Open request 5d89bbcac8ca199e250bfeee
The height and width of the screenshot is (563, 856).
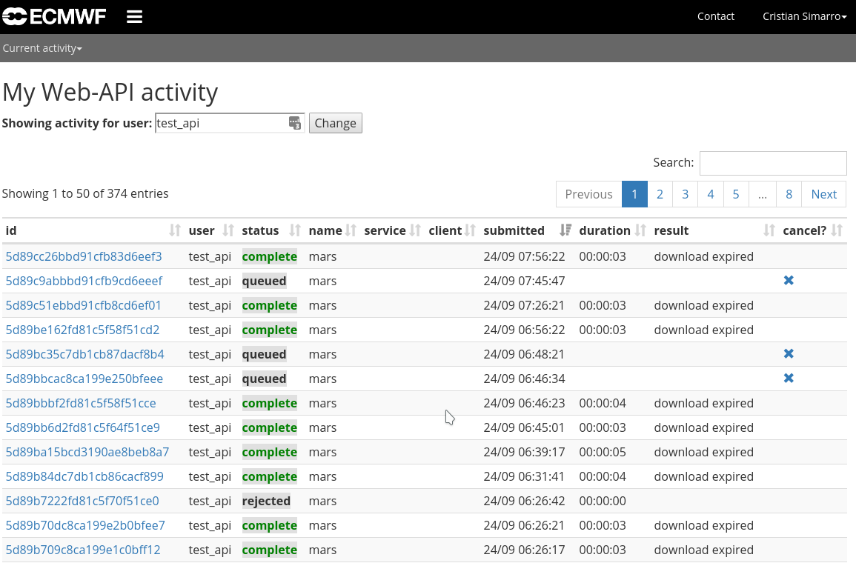click(84, 379)
